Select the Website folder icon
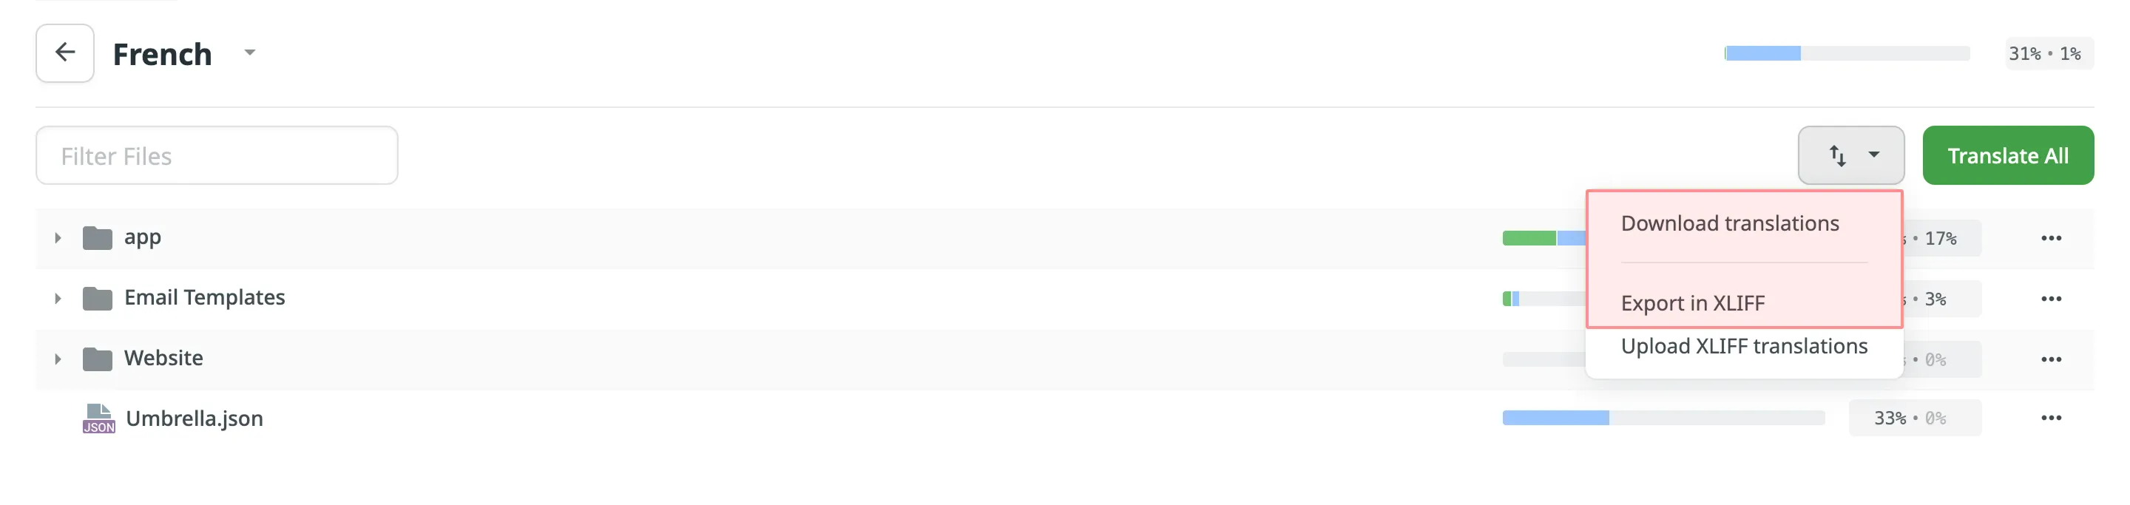The height and width of the screenshot is (505, 2130). [97, 358]
